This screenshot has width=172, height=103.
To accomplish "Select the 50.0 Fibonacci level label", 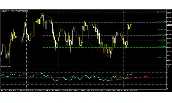I will pyautogui.click(x=162, y=35).
